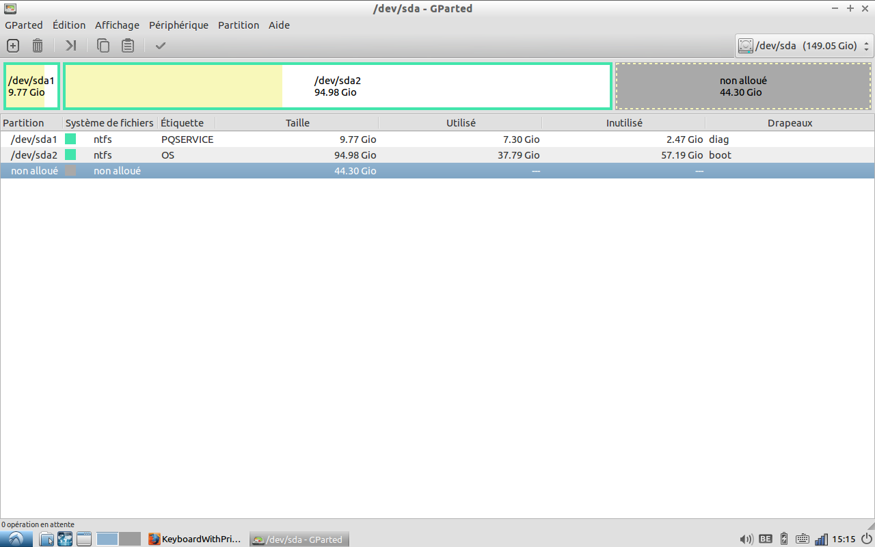The image size is (875, 547).
Task: Click the Copy partition toolbar icon
Action: coord(103,46)
